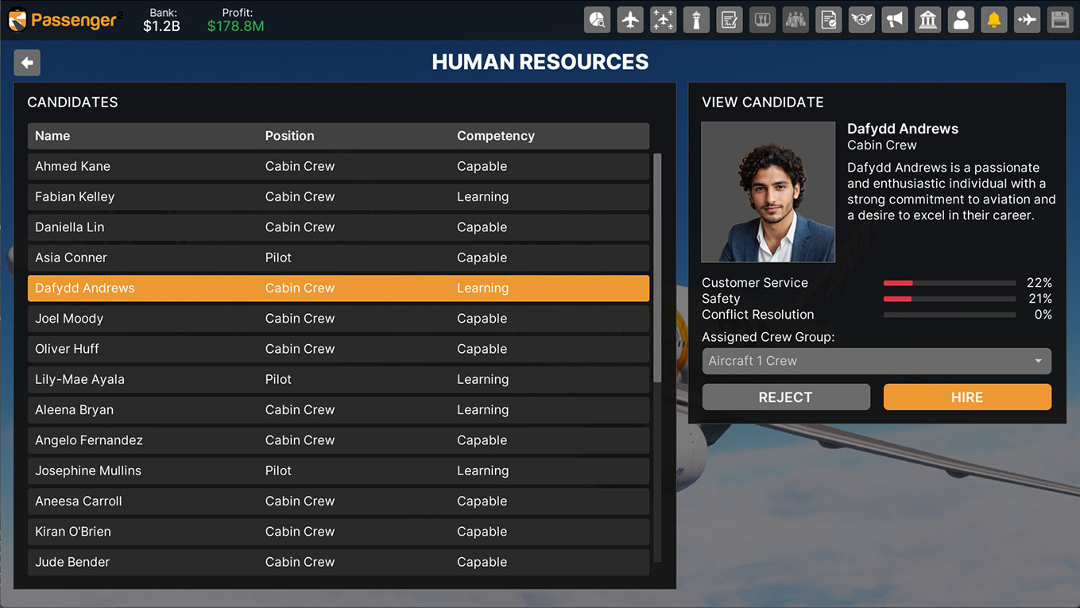Click the Position column header

point(289,136)
